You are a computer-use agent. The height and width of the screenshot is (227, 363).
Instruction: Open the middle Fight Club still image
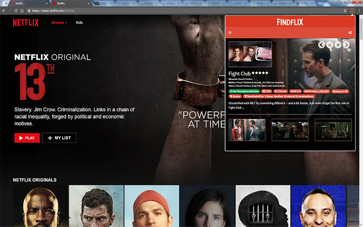tap(290, 130)
